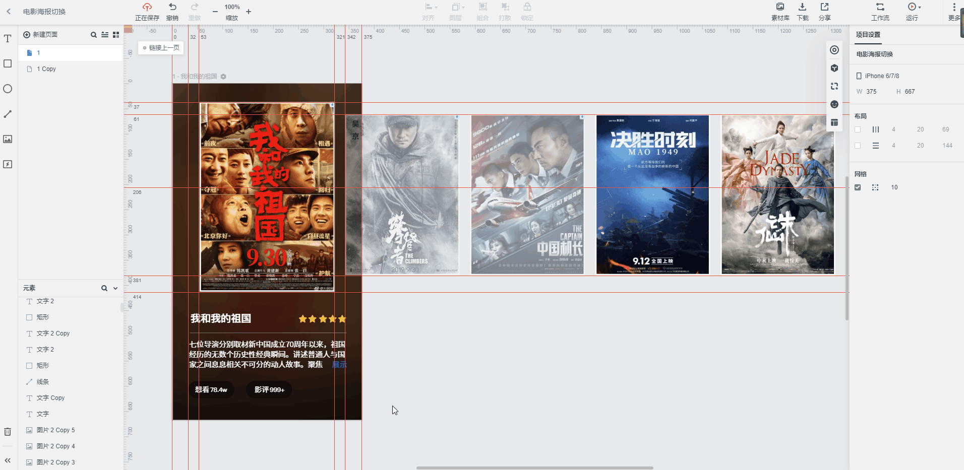Select the 中国机长 poster image
The height and width of the screenshot is (470, 964).
pyautogui.click(x=527, y=194)
